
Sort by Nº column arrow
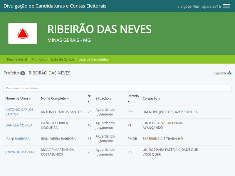[x=89, y=101]
